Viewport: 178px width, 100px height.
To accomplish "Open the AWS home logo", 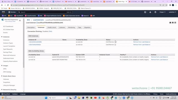I will pyautogui.click(x=3, y=12).
